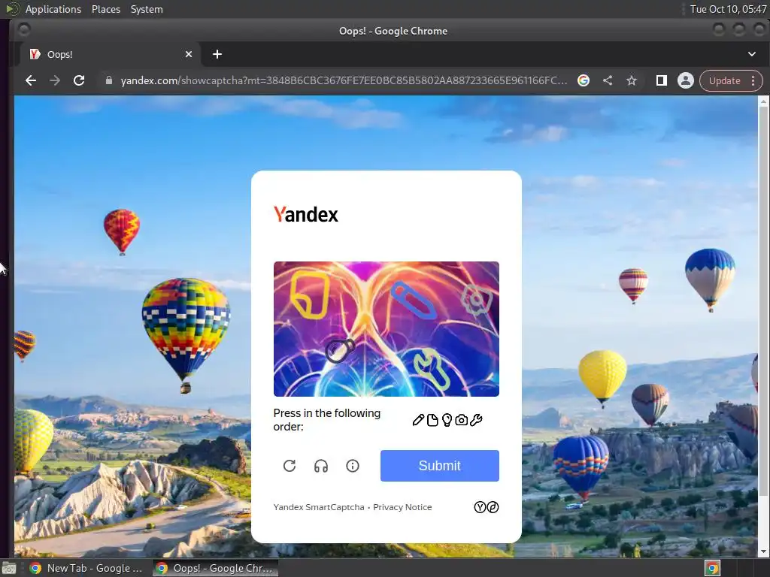Refresh the captcha challenge
The image size is (770, 577).
[290, 466]
